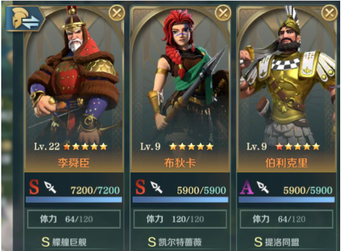342x251 pixels.
Task: Remove 李舜臣 with the X button
Action: 117,13
